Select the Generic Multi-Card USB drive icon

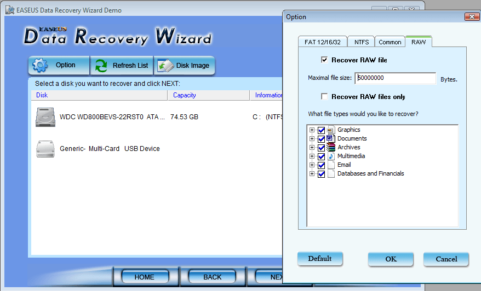[45, 149]
